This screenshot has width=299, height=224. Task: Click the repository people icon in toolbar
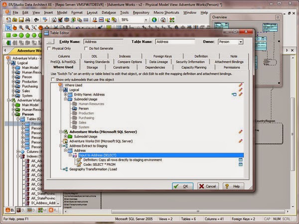click(x=172, y=19)
